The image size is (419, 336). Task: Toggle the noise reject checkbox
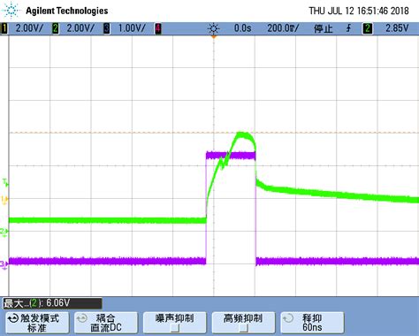point(175,328)
